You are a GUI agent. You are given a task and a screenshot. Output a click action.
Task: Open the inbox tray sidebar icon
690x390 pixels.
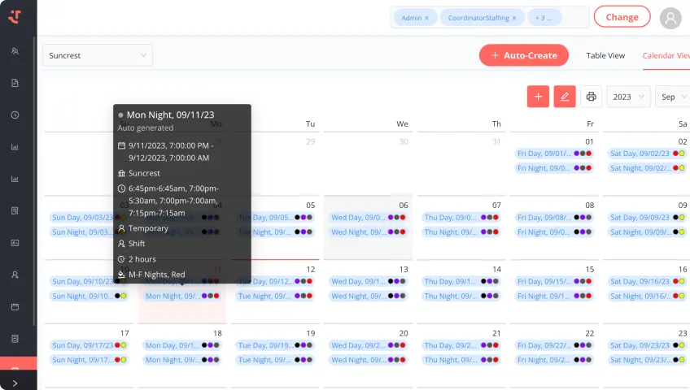click(15, 339)
